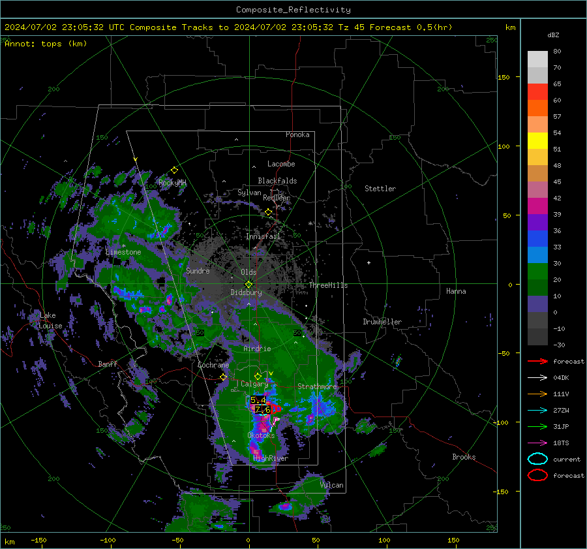Click the Sylvan label
Screen dimensions: 587x549
coord(249,193)
